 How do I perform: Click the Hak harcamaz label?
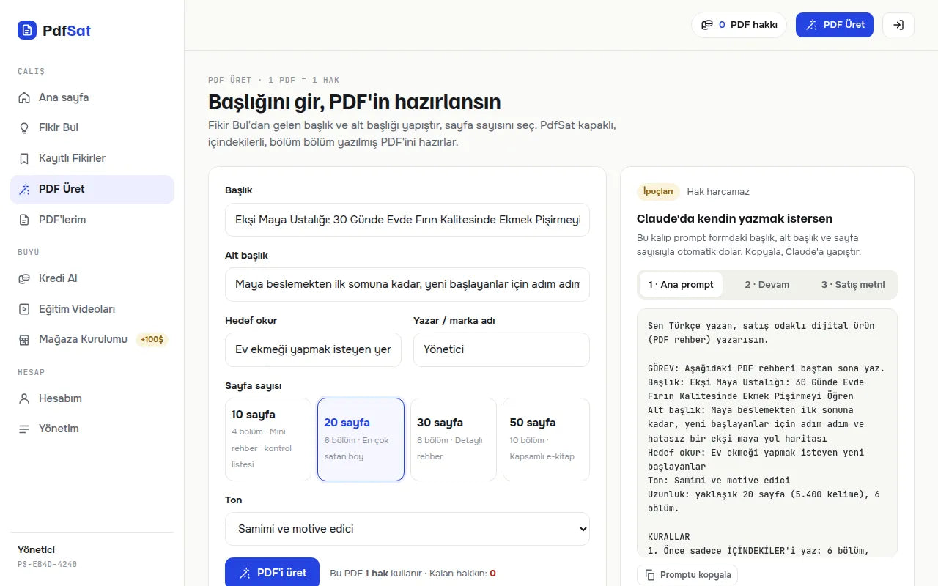coord(718,192)
